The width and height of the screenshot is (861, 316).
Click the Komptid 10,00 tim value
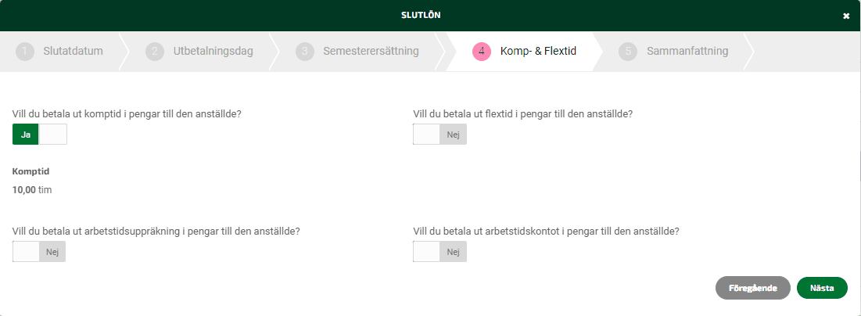(32, 190)
